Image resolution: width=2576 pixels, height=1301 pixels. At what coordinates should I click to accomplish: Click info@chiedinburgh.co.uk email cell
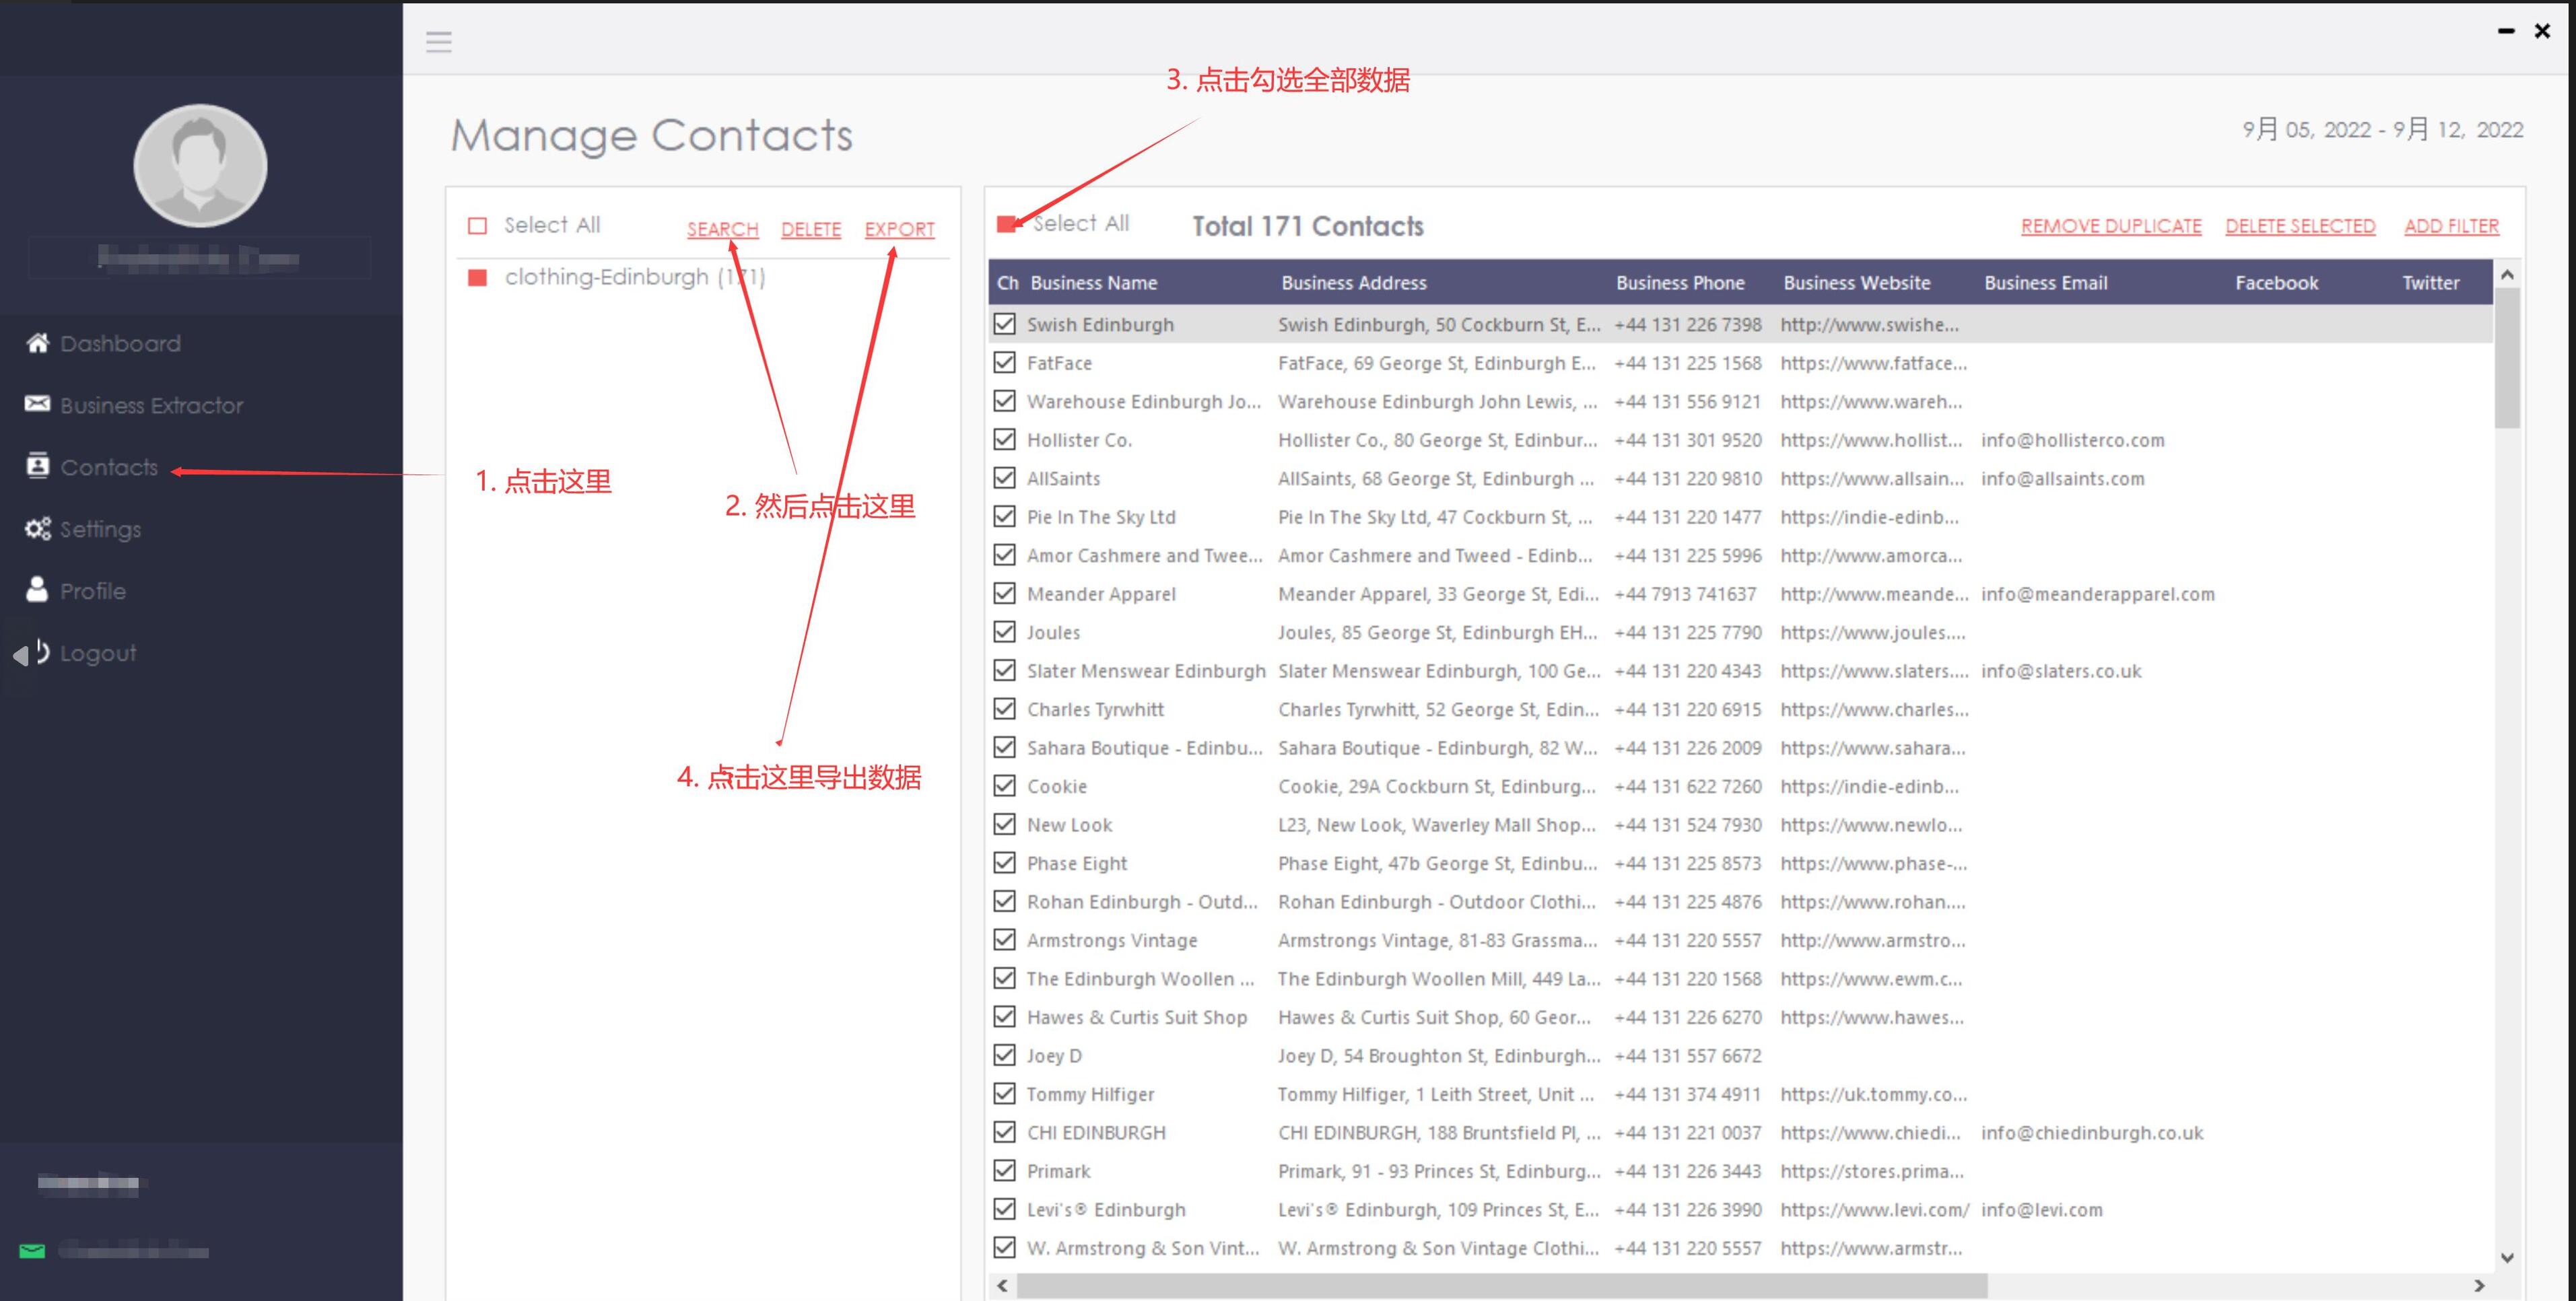pos(2092,1133)
